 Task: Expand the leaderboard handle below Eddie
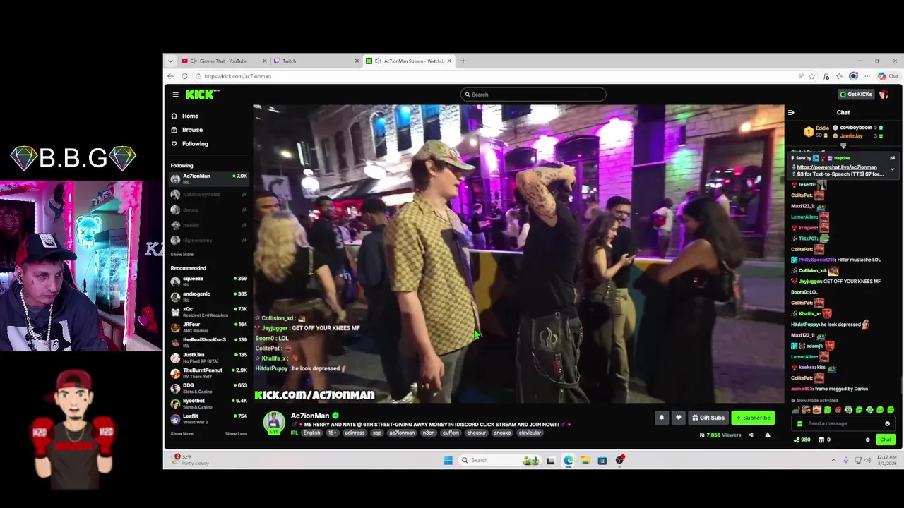(843, 146)
